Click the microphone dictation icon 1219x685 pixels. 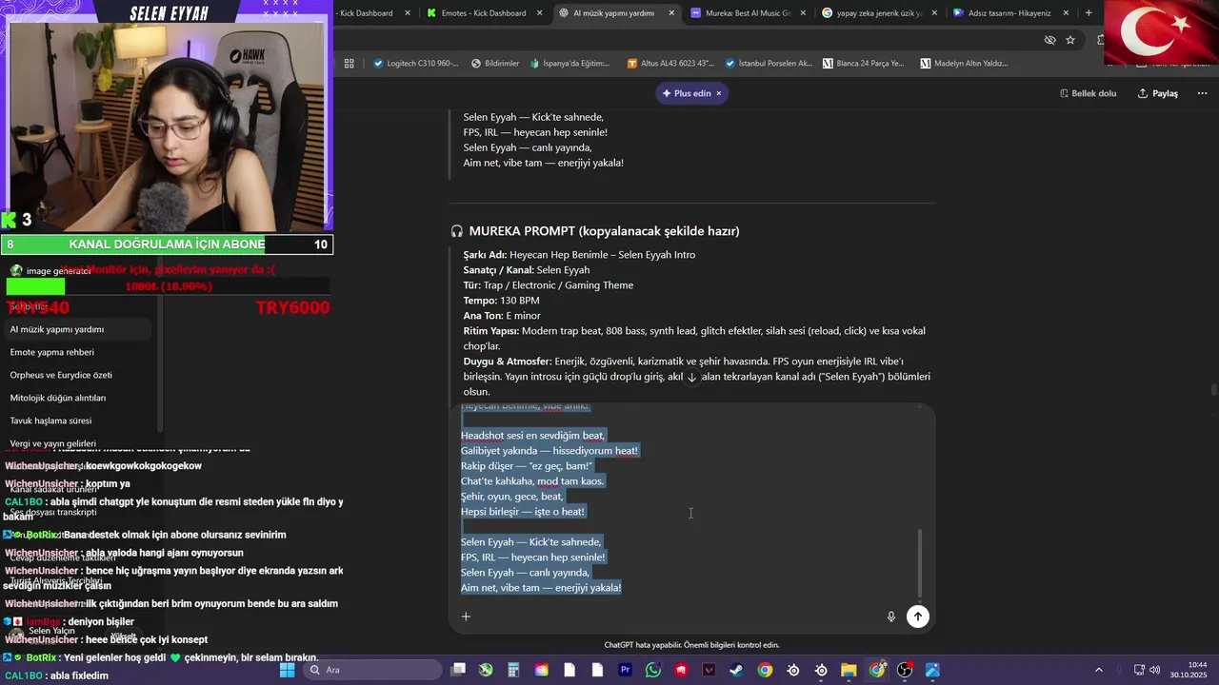point(891,616)
